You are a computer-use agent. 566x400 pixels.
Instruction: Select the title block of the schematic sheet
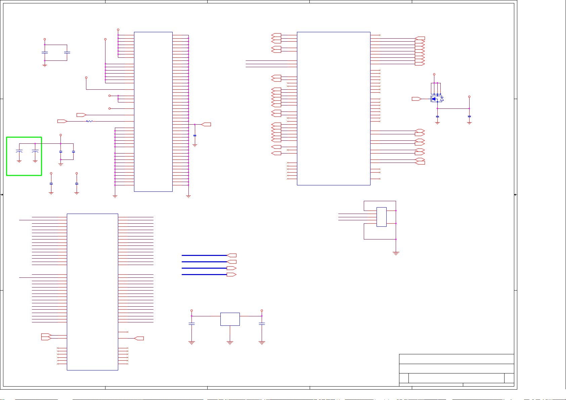pyautogui.click(x=456, y=370)
